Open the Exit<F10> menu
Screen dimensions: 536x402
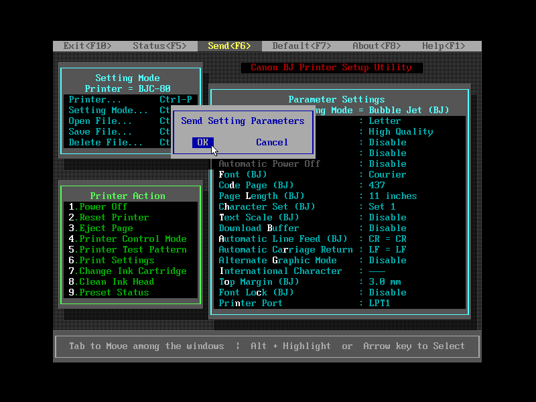(x=87, y=46)
